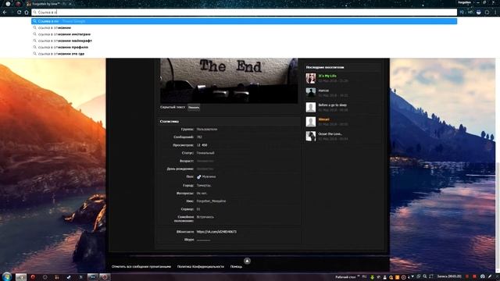
Task: Click 'Отметить все сообщения прочитанными' footer link
Action: click(x=141, y=267)
